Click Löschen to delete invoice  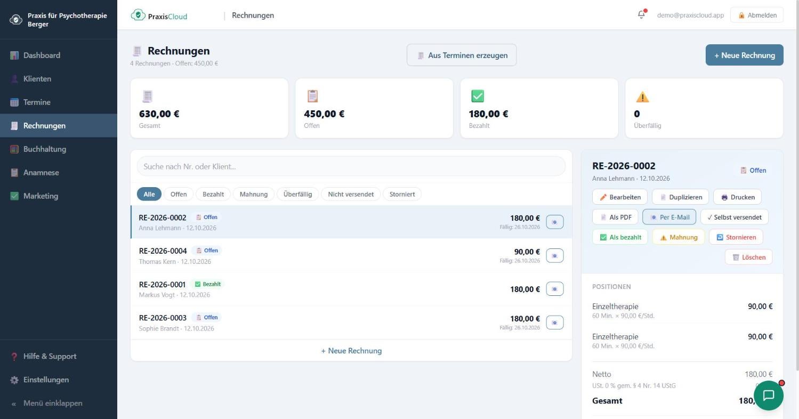[x=748, y=257]
